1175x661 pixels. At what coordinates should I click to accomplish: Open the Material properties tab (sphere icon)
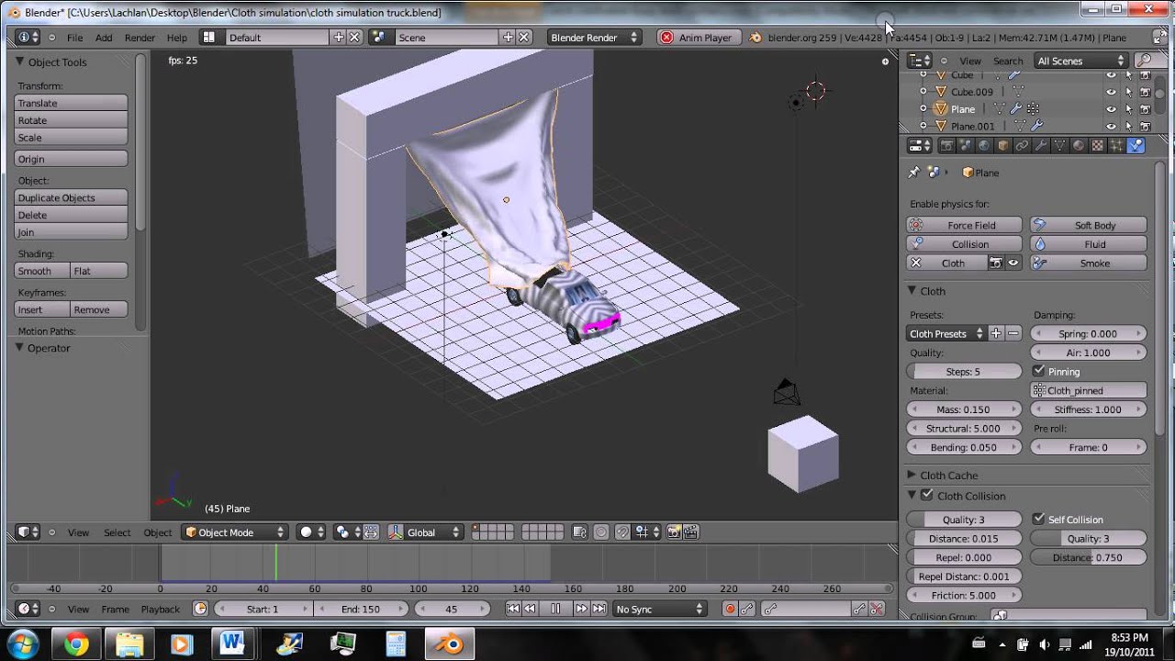[x=1078, y=145]
